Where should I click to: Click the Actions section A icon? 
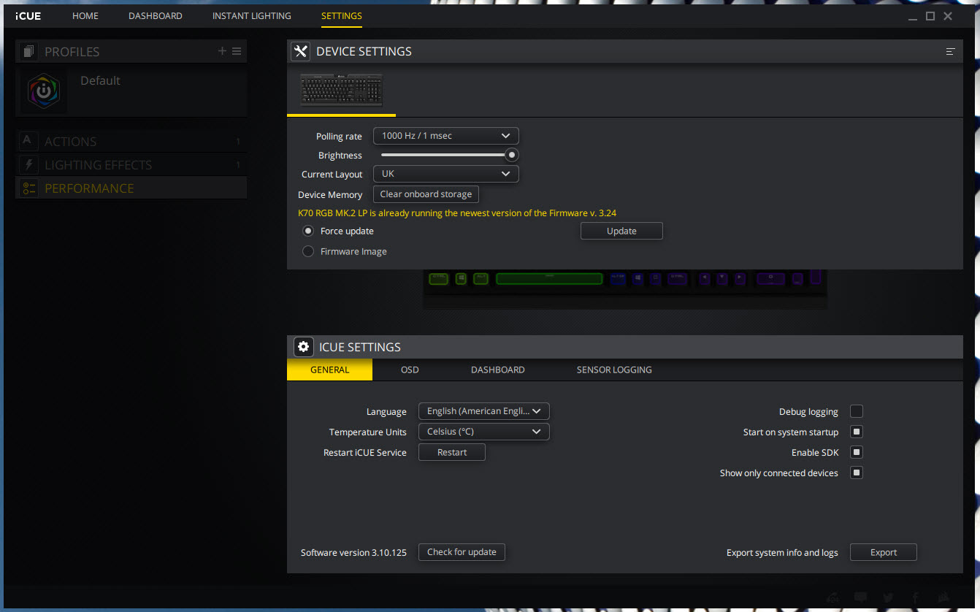(28, 141)
